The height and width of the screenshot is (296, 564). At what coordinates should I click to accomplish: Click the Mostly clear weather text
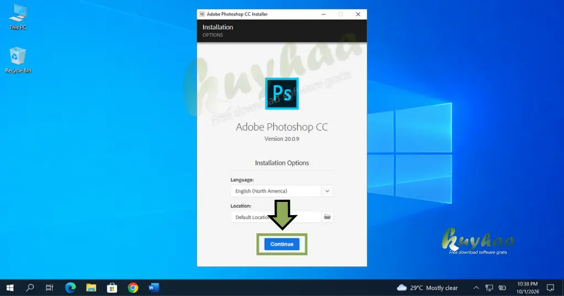click(x=442, y=288)
